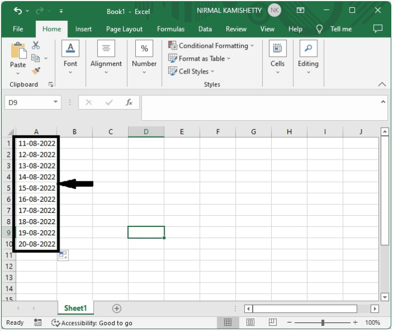Click the Undo arrow icon

click(18, 11)
